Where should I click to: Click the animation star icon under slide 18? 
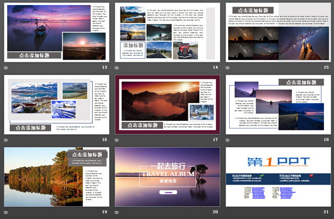coord(228,140)
